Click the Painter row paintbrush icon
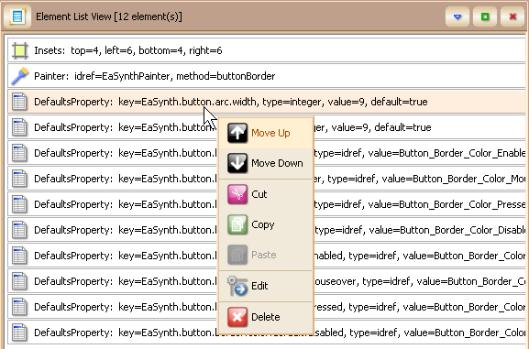 pyautogui.click(x=19, y=76)
